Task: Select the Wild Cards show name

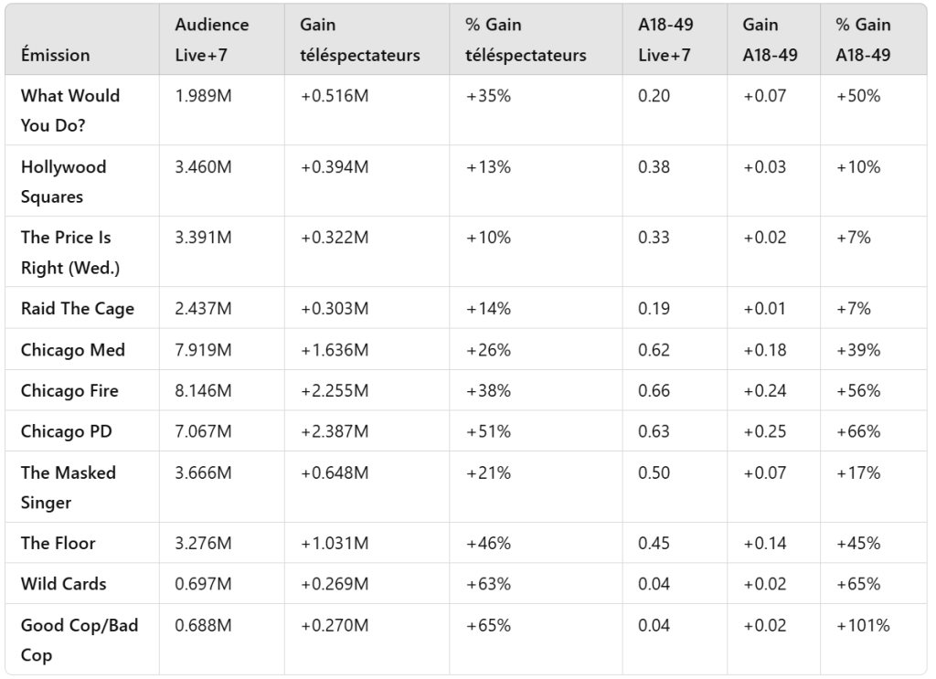Action: click(64, 584)
